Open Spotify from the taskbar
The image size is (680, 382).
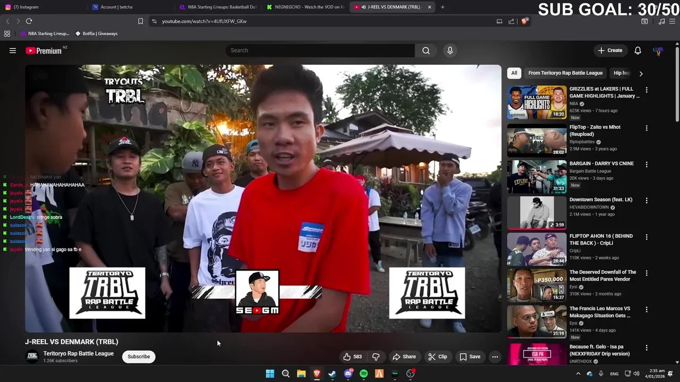pyautogui.click(x=363, y=374)
